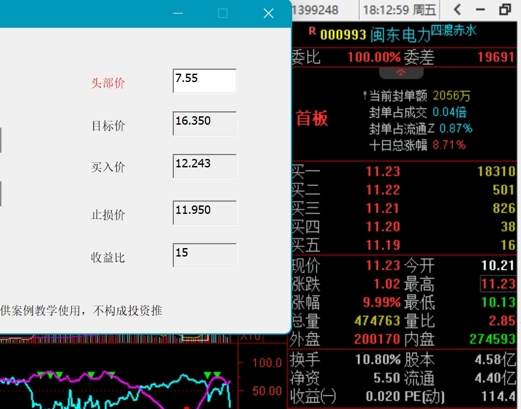Minimize the stock trading app window
Screen dimensions: 521x409
(480, 10)
